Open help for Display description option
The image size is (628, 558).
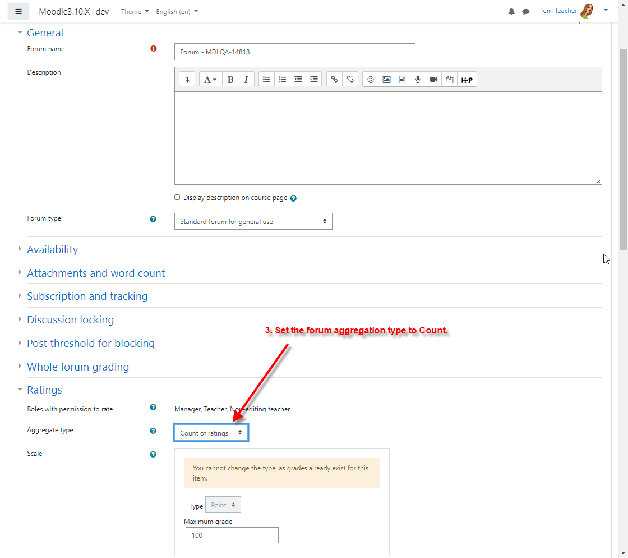tap(293, 198)
